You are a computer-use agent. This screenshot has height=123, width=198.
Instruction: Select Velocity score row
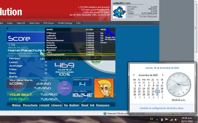pos(80,43)
